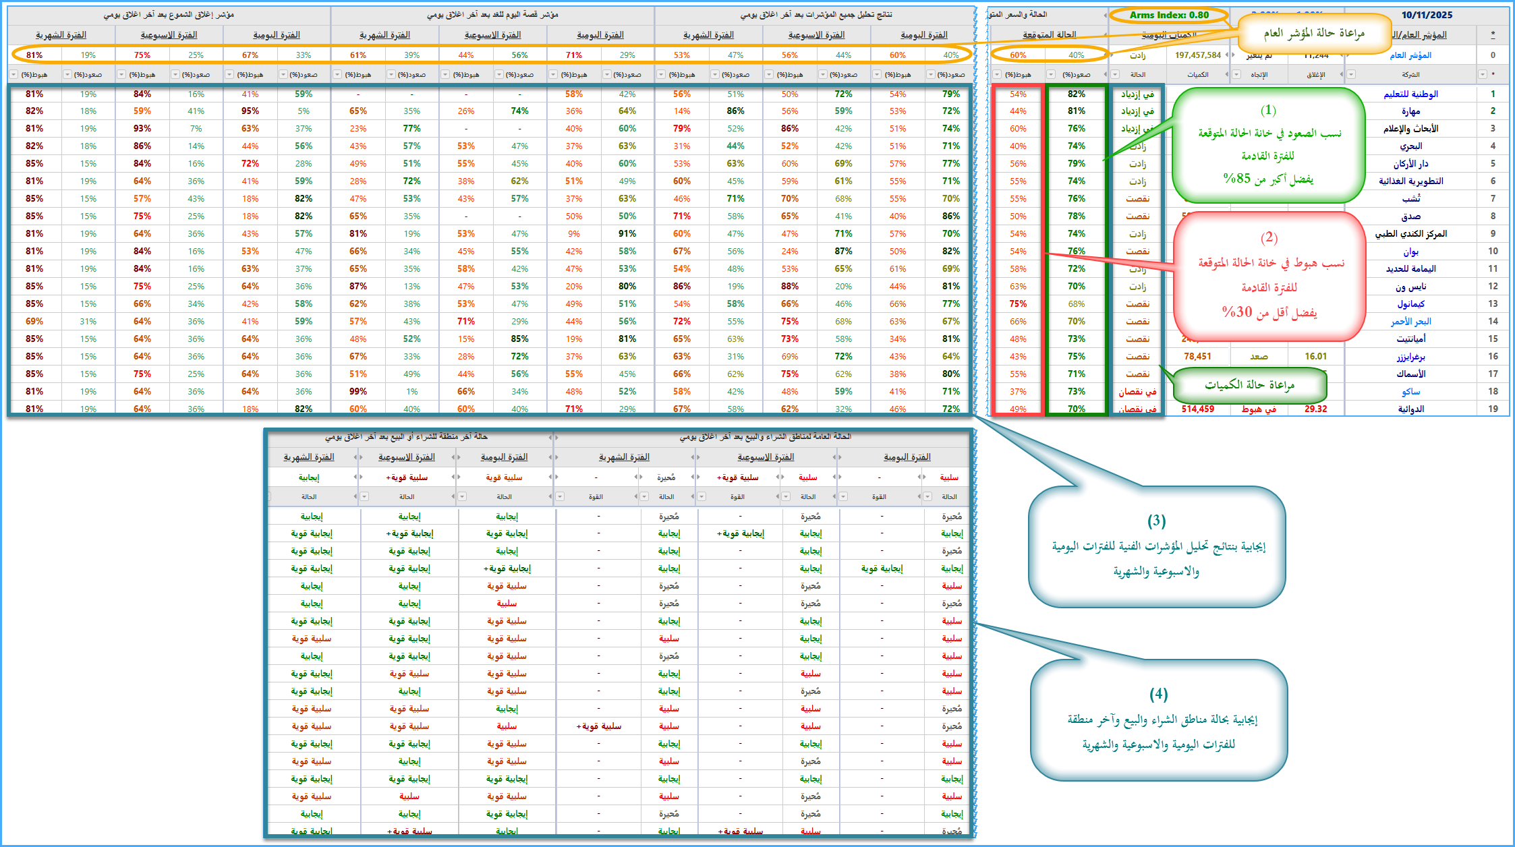Screen dimensions: 1515x847
Task: Select company مهارة
Action: tap(1410, 111)
